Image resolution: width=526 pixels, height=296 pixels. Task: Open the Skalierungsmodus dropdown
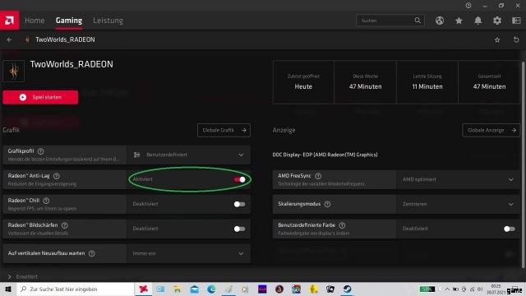click(x=459, y=204)
